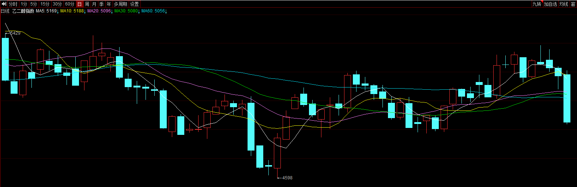Image resolution: width=577 pixels, height=187 pixels.
Task: Switch to the 分时 intraday view
Action: (13, 4)
